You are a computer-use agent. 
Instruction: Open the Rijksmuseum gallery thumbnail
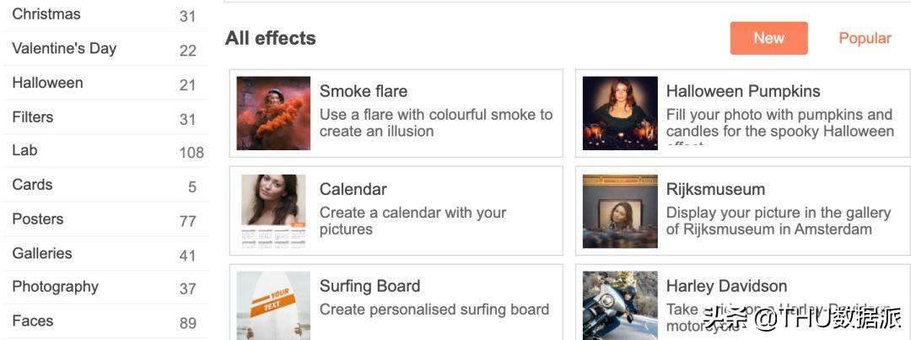click(x=620, y=211)
